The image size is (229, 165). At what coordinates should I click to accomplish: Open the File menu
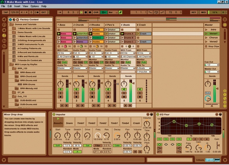3,6
